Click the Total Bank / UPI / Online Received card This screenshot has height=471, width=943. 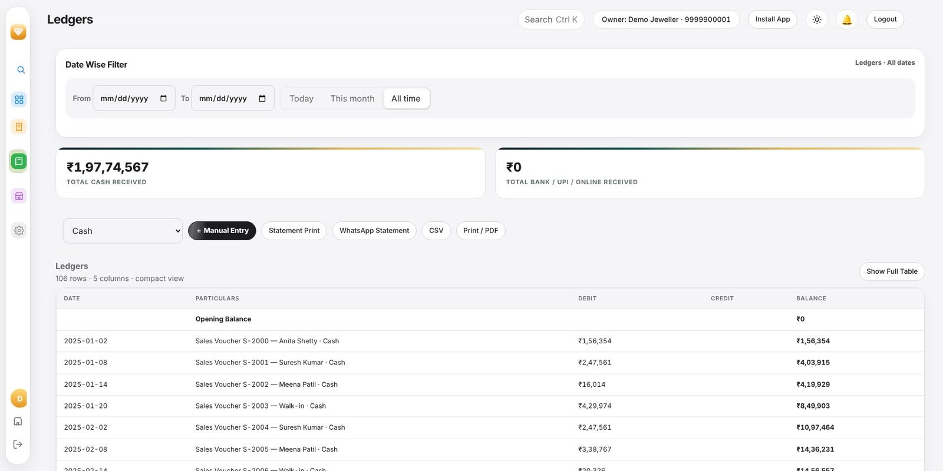pyautogui.click(x=710, y=173)
